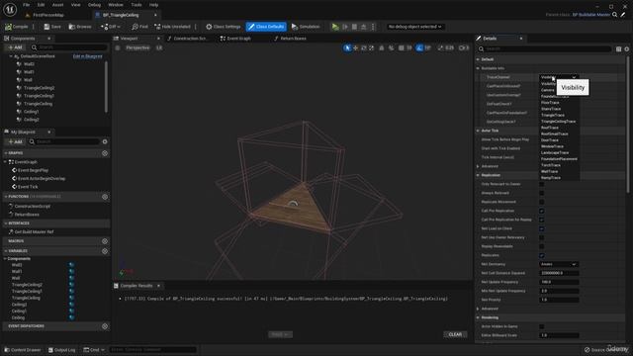Open the debug object selector dropdown
Viewport: 633px width, 356px height.
(x=414, y=27)
